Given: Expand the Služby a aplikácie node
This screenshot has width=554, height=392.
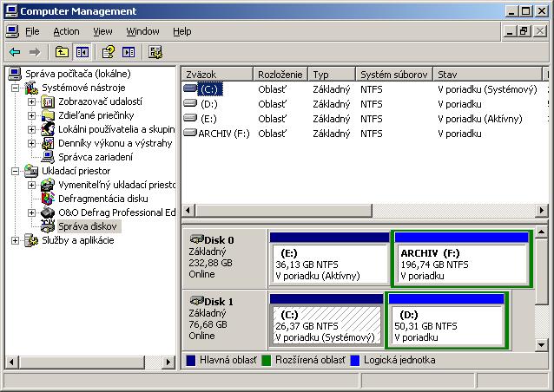Looking at the screenshot, I should (15, 240).
